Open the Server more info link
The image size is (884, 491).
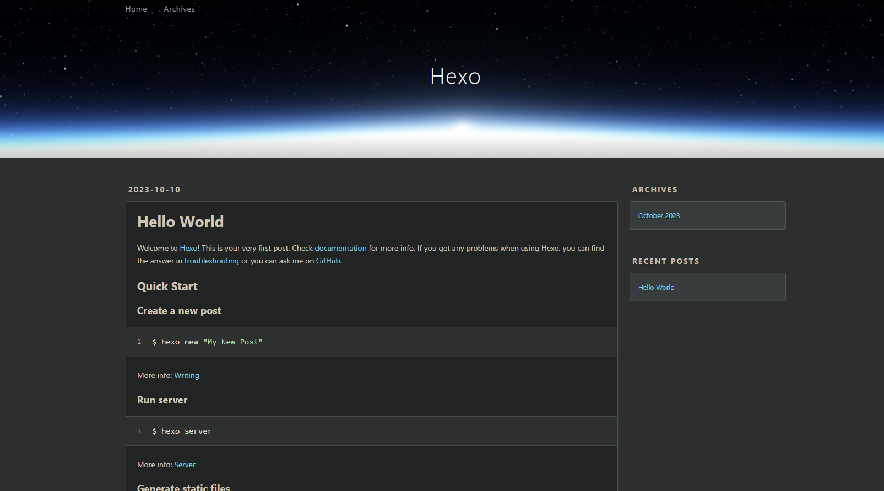tap(185, 465)
